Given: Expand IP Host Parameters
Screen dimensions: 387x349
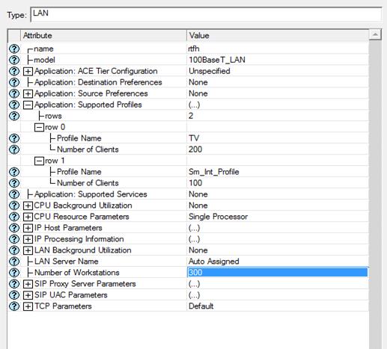Looking at the screenshot, I should (x=28, y=228).
